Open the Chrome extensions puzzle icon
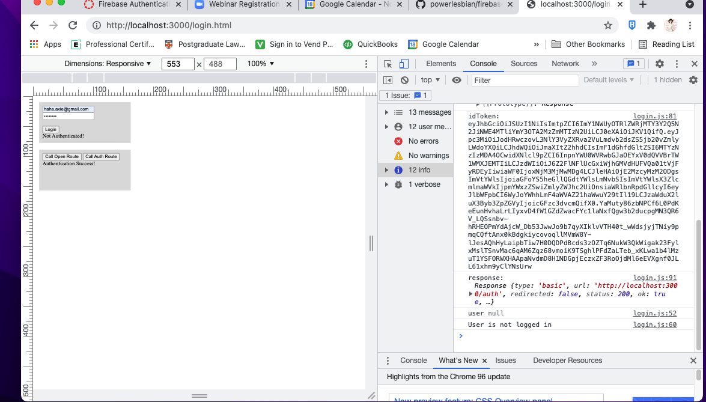Image resolution: width=706 pixels, height=402 pixels. point(651,26)
